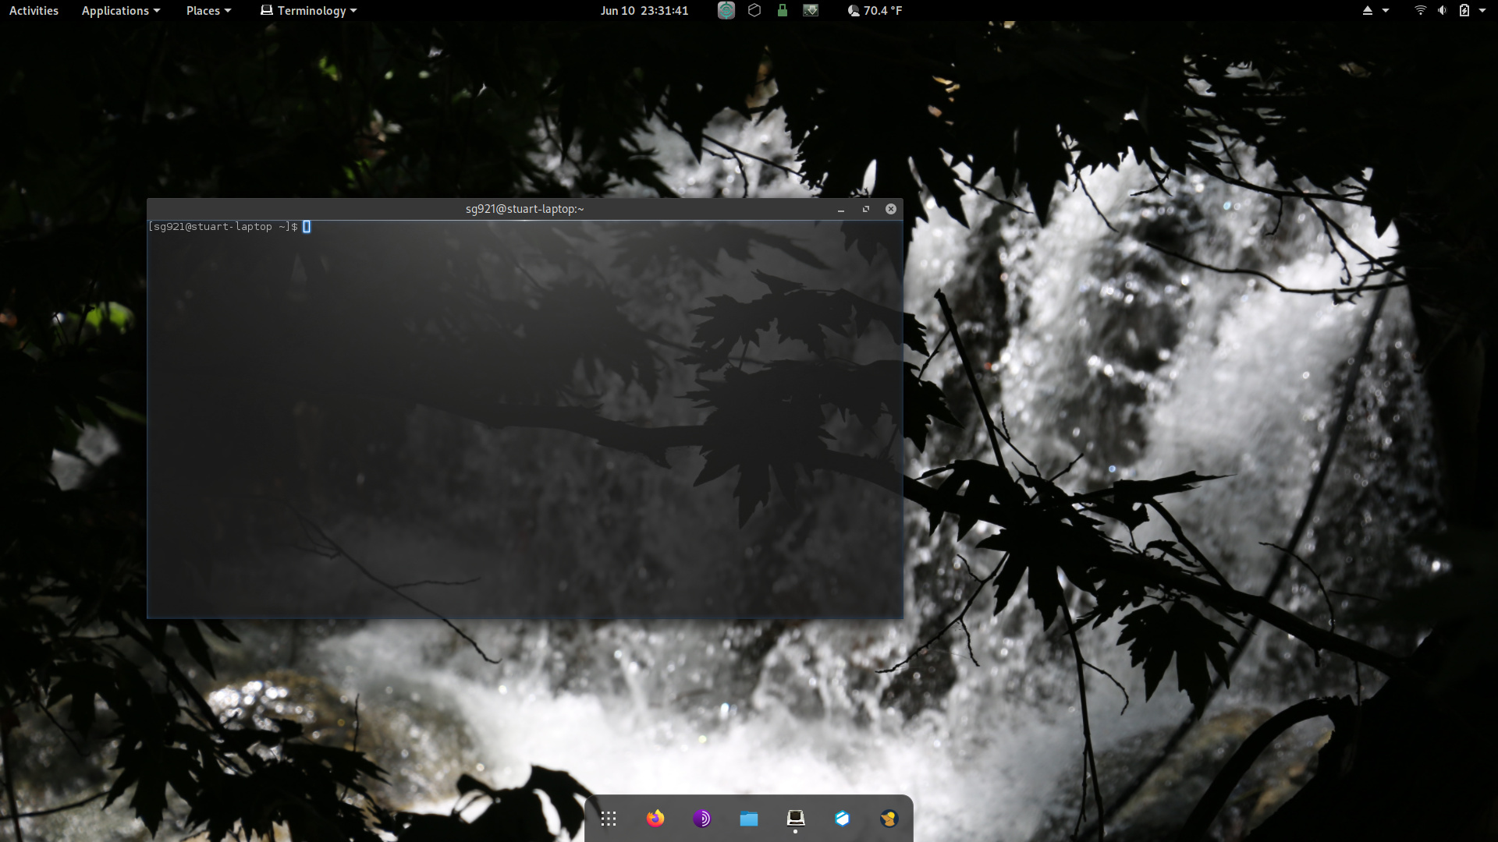Close the sg921@stuart-laptop terminal window

point(891,209)
